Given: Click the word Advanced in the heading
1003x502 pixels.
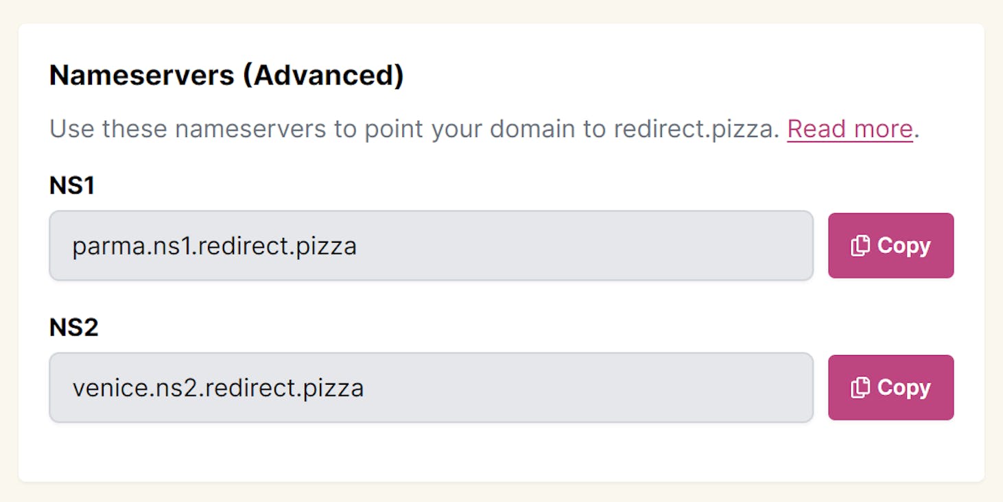Looking at the screenshot, I should [322, 75].
